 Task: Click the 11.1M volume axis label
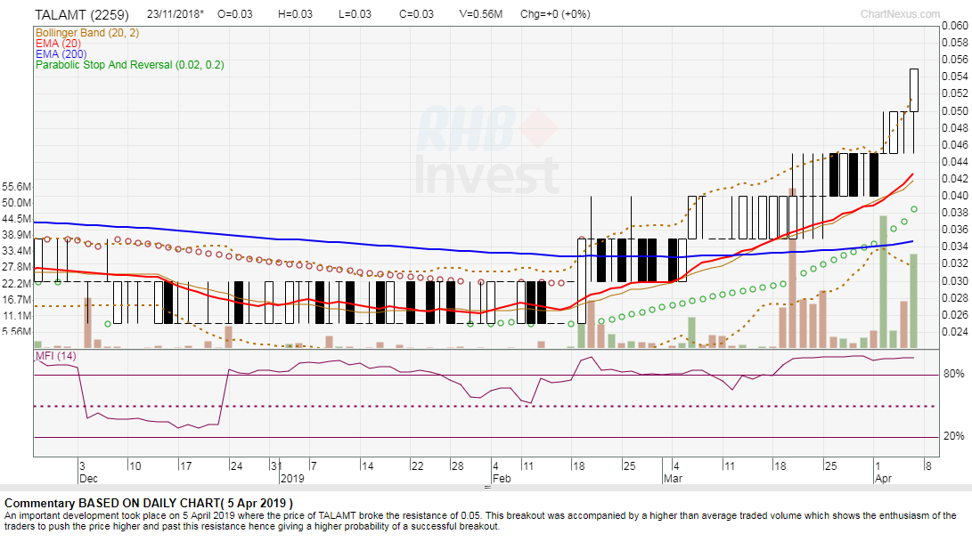click(x=17, y=316)
